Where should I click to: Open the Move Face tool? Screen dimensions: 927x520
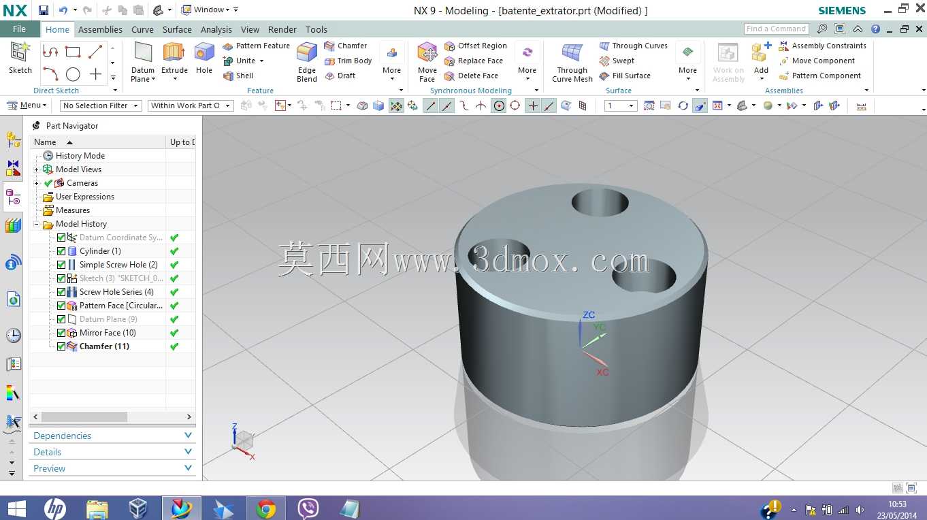[427, 63]
